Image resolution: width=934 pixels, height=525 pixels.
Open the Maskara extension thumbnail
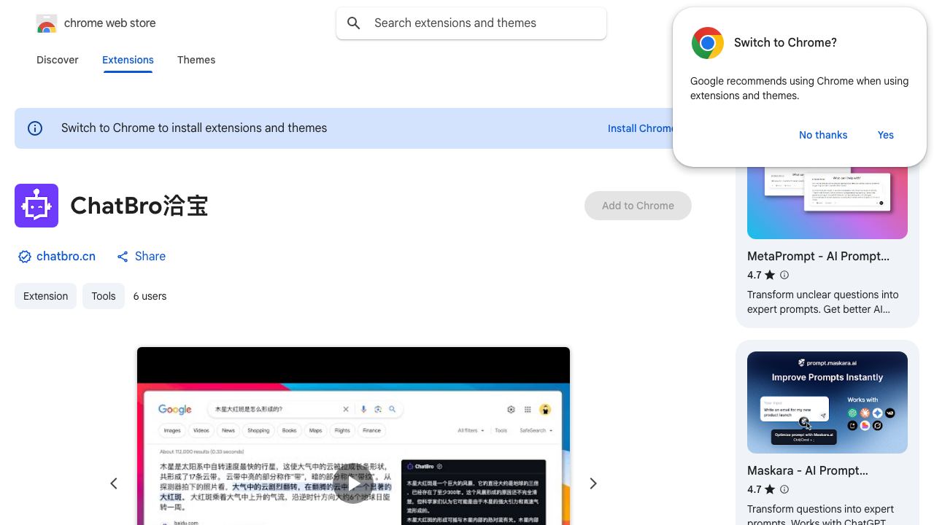tap(827, 402)
